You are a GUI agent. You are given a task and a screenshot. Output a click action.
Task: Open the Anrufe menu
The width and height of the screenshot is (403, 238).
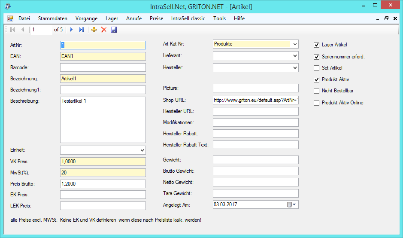(134, 18)
